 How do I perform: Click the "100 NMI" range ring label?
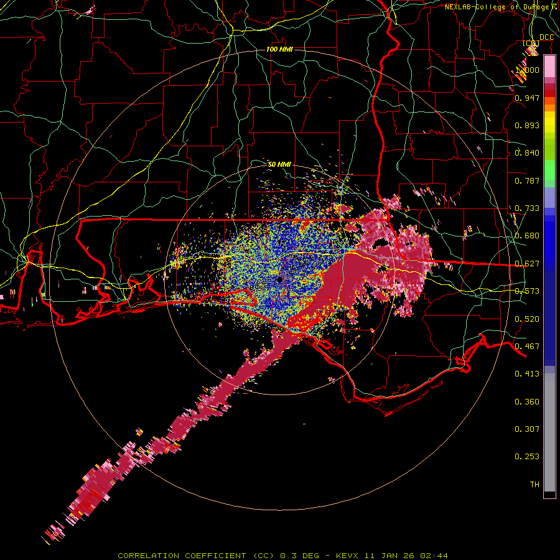[x=279, y=49]
